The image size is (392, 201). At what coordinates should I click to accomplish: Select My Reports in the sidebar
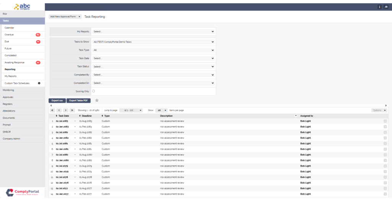(10, 76)
